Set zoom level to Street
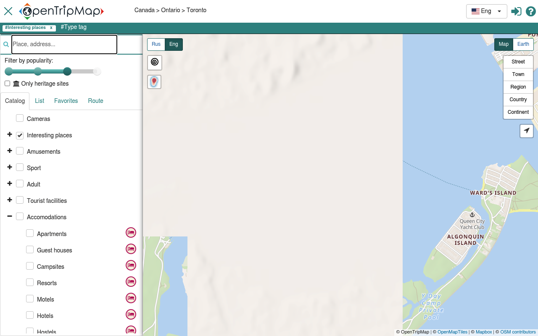538x336 pixels. [x=518, y=62]
